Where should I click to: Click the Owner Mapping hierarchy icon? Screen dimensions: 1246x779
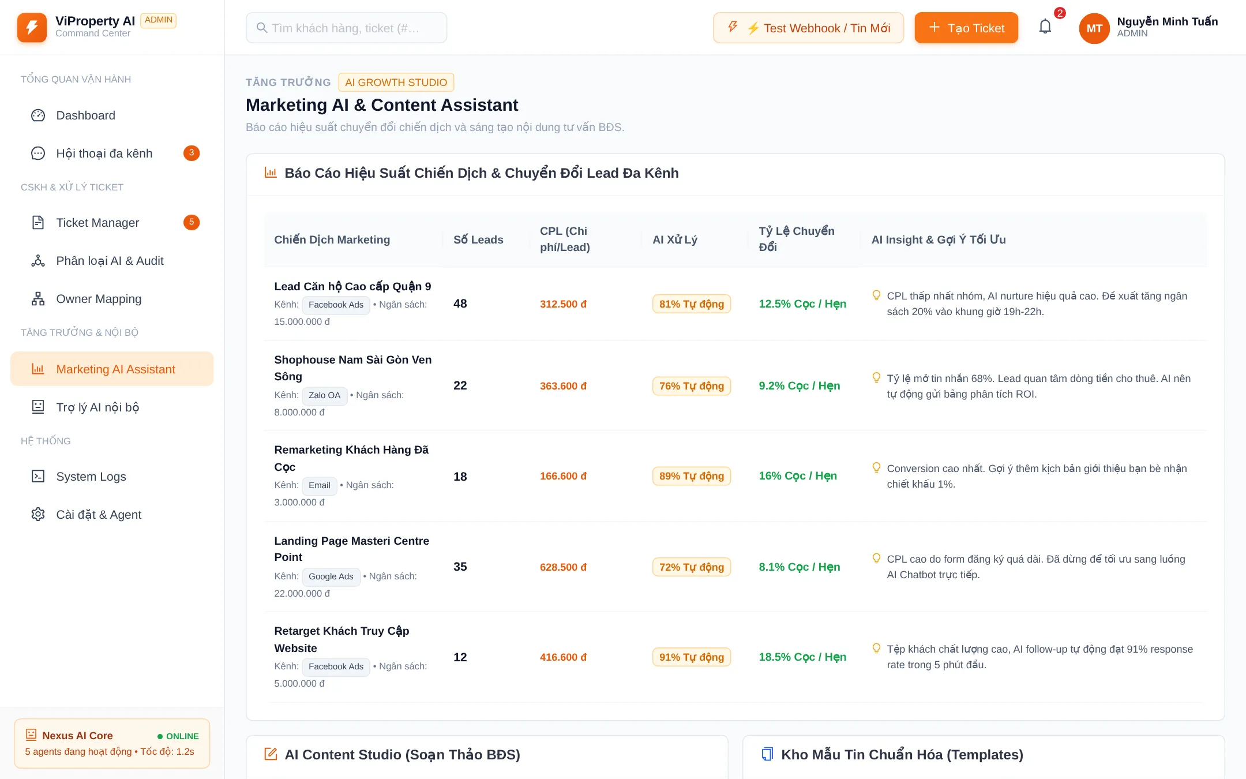pyautogui.click(x=38, y=299)
